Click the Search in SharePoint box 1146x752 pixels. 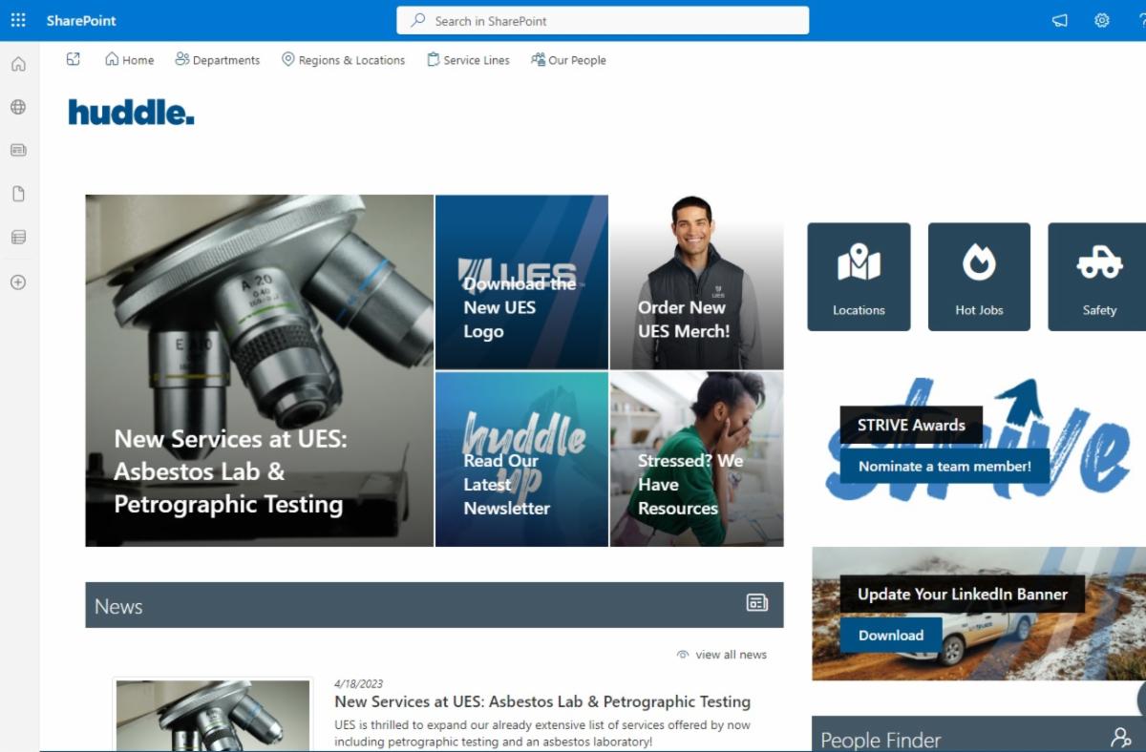(x=603, y=20)
